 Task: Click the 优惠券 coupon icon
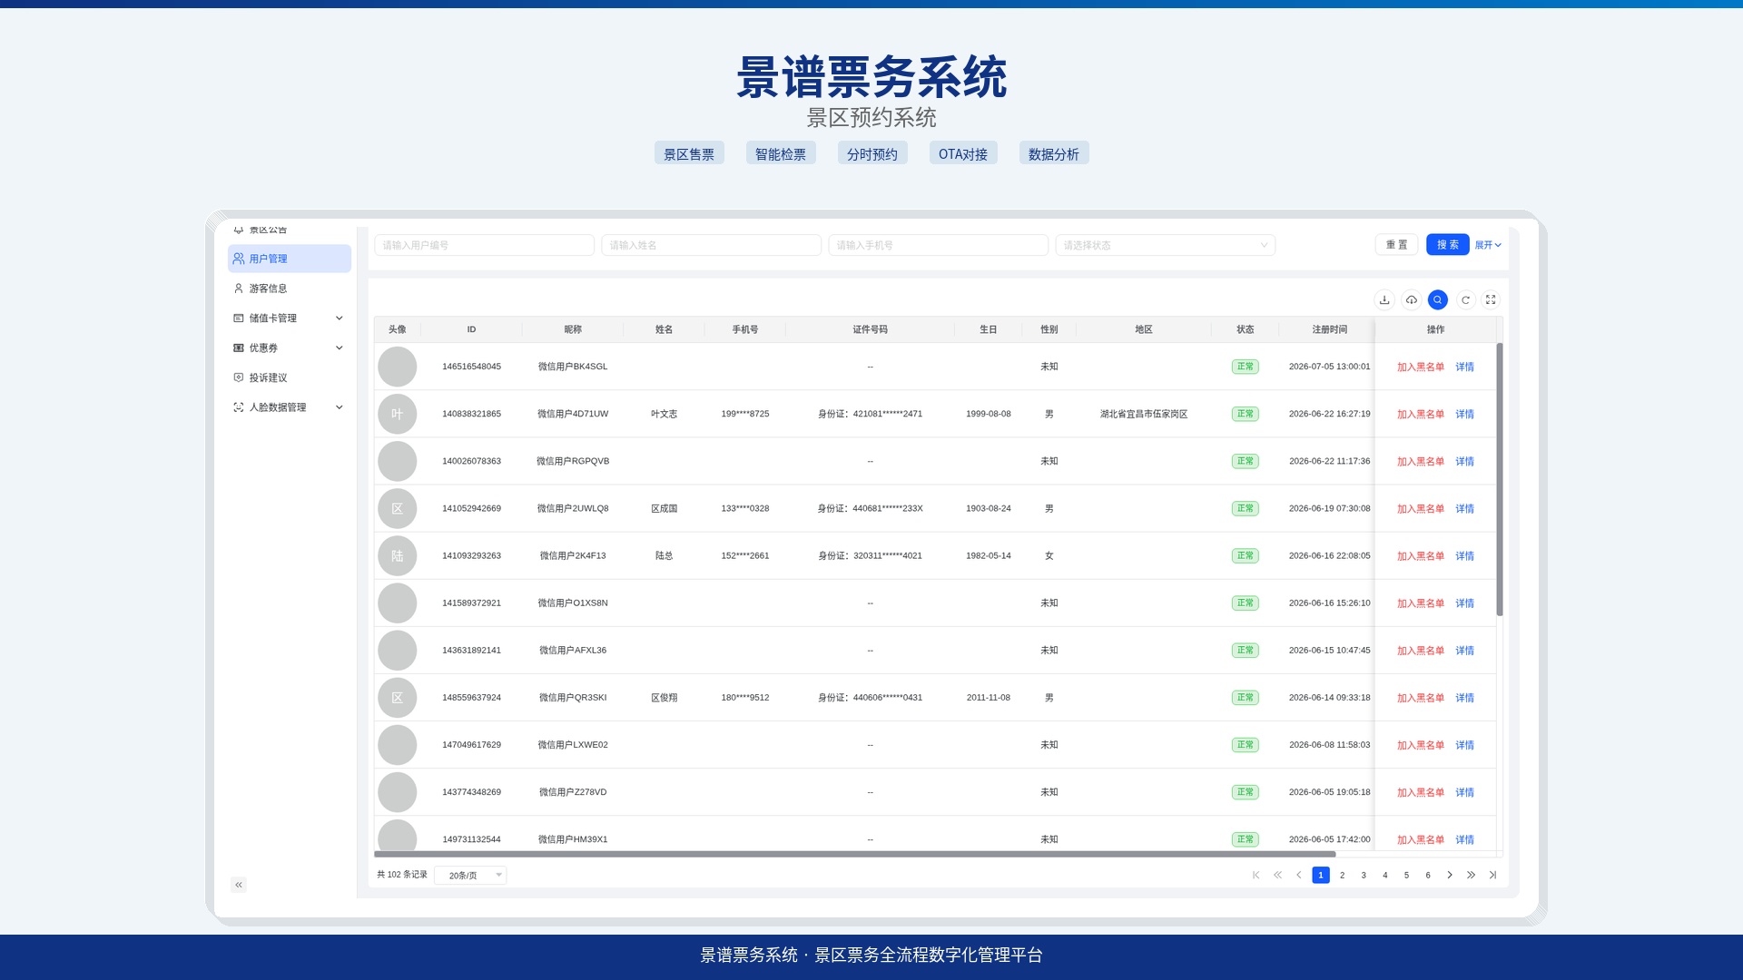click(x=239, y=348)
